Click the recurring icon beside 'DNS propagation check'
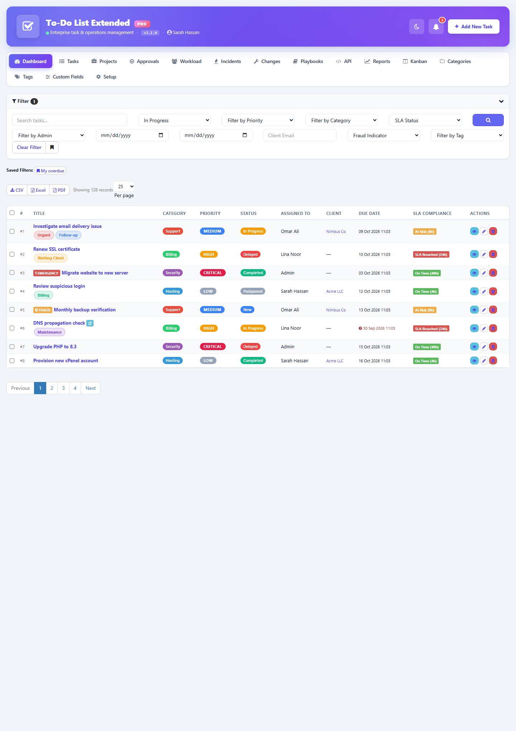This screenshot has width=516, height=731. click(90, 323)
